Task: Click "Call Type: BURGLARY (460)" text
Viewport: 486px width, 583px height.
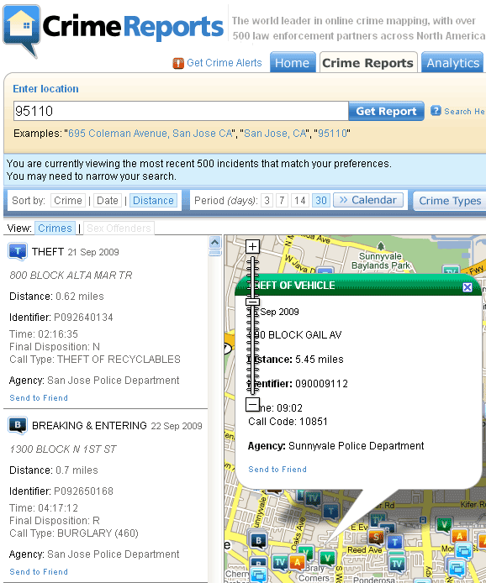Action: (74, 533)
